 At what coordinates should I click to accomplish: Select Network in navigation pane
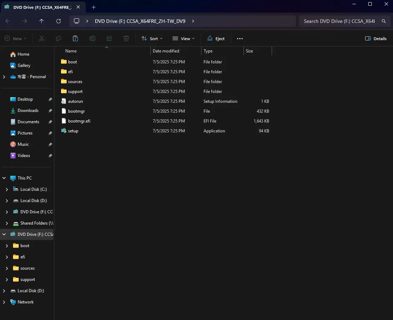tap(25, 302)
